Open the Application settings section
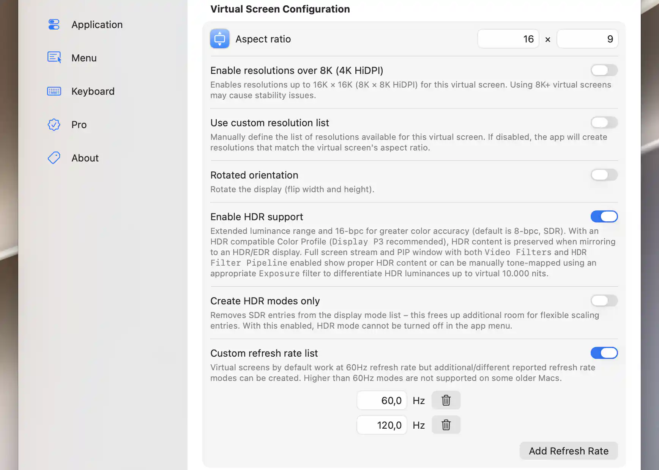 (x=97, y=25)
